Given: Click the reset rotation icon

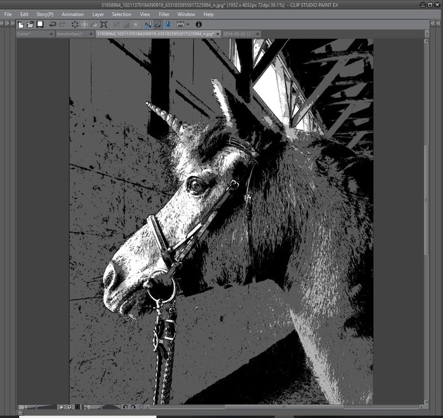Looking at the screenshot, I should [x=141, y=408].
